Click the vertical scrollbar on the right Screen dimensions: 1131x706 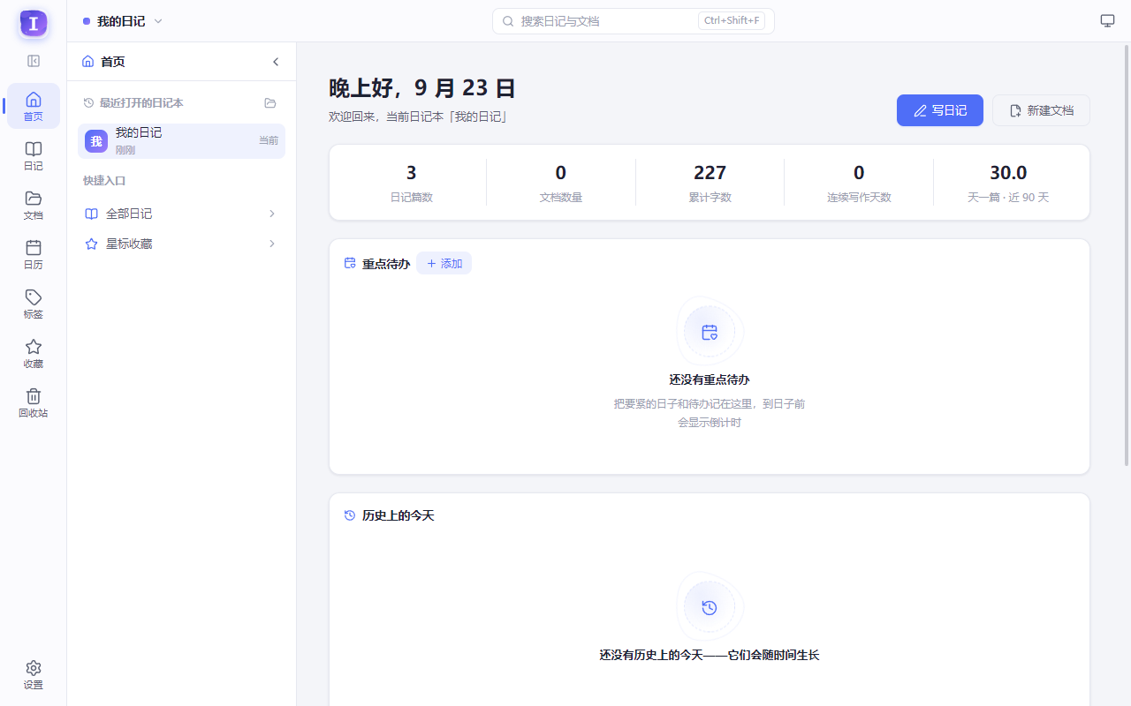(1127, 256)
